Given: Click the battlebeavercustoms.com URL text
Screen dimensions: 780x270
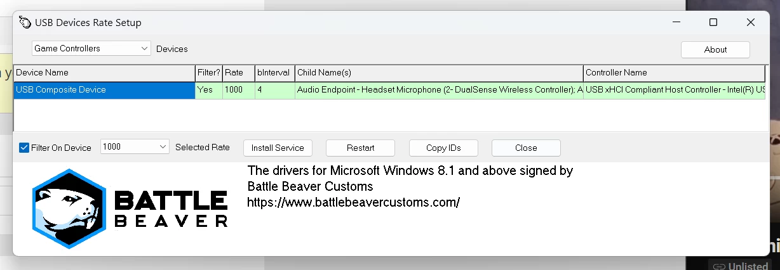Looking at the screenshot, I should (353, 203).
